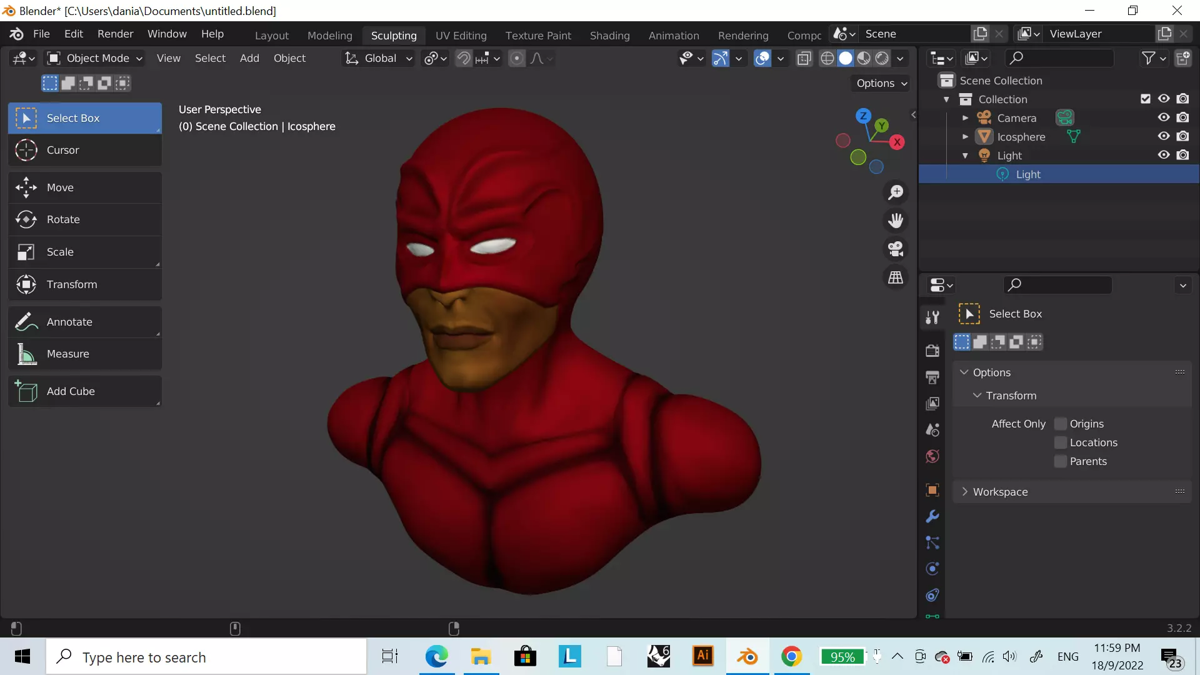Screen dimensions: 1200x675
Task: Switch to the Layout workspace tab
Action: click(x=272, y=36)
